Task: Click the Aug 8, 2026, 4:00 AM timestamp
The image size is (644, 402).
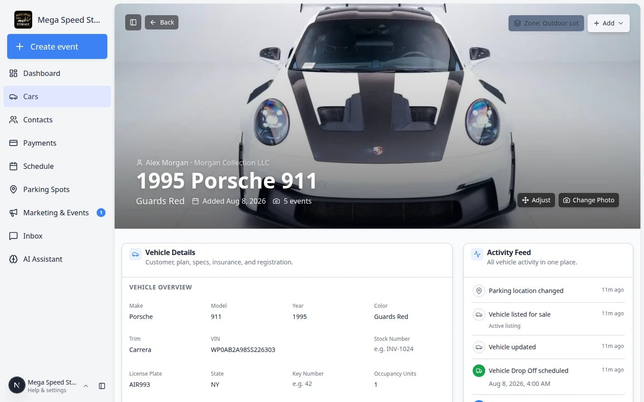Action: (x=519, y=384)
